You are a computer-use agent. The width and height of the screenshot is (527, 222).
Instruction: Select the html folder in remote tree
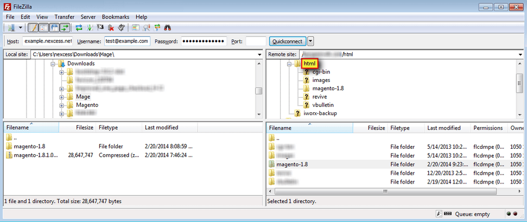309,64
